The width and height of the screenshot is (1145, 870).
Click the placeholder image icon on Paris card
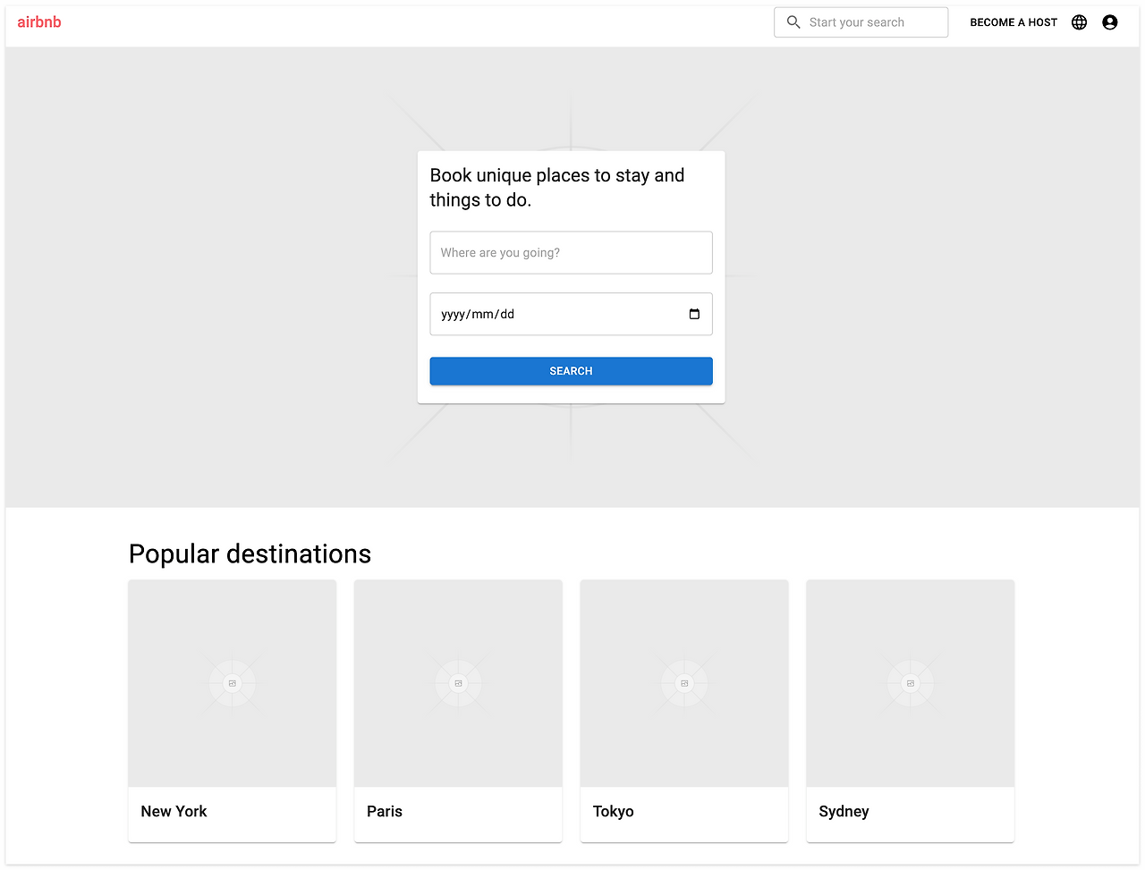coord(459,683)
